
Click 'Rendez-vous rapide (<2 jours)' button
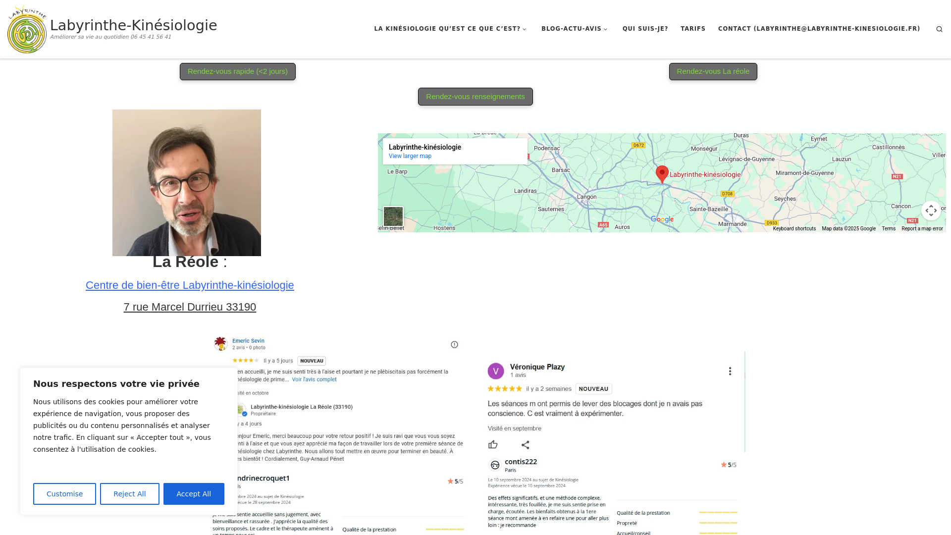click(x=238, y=71)
